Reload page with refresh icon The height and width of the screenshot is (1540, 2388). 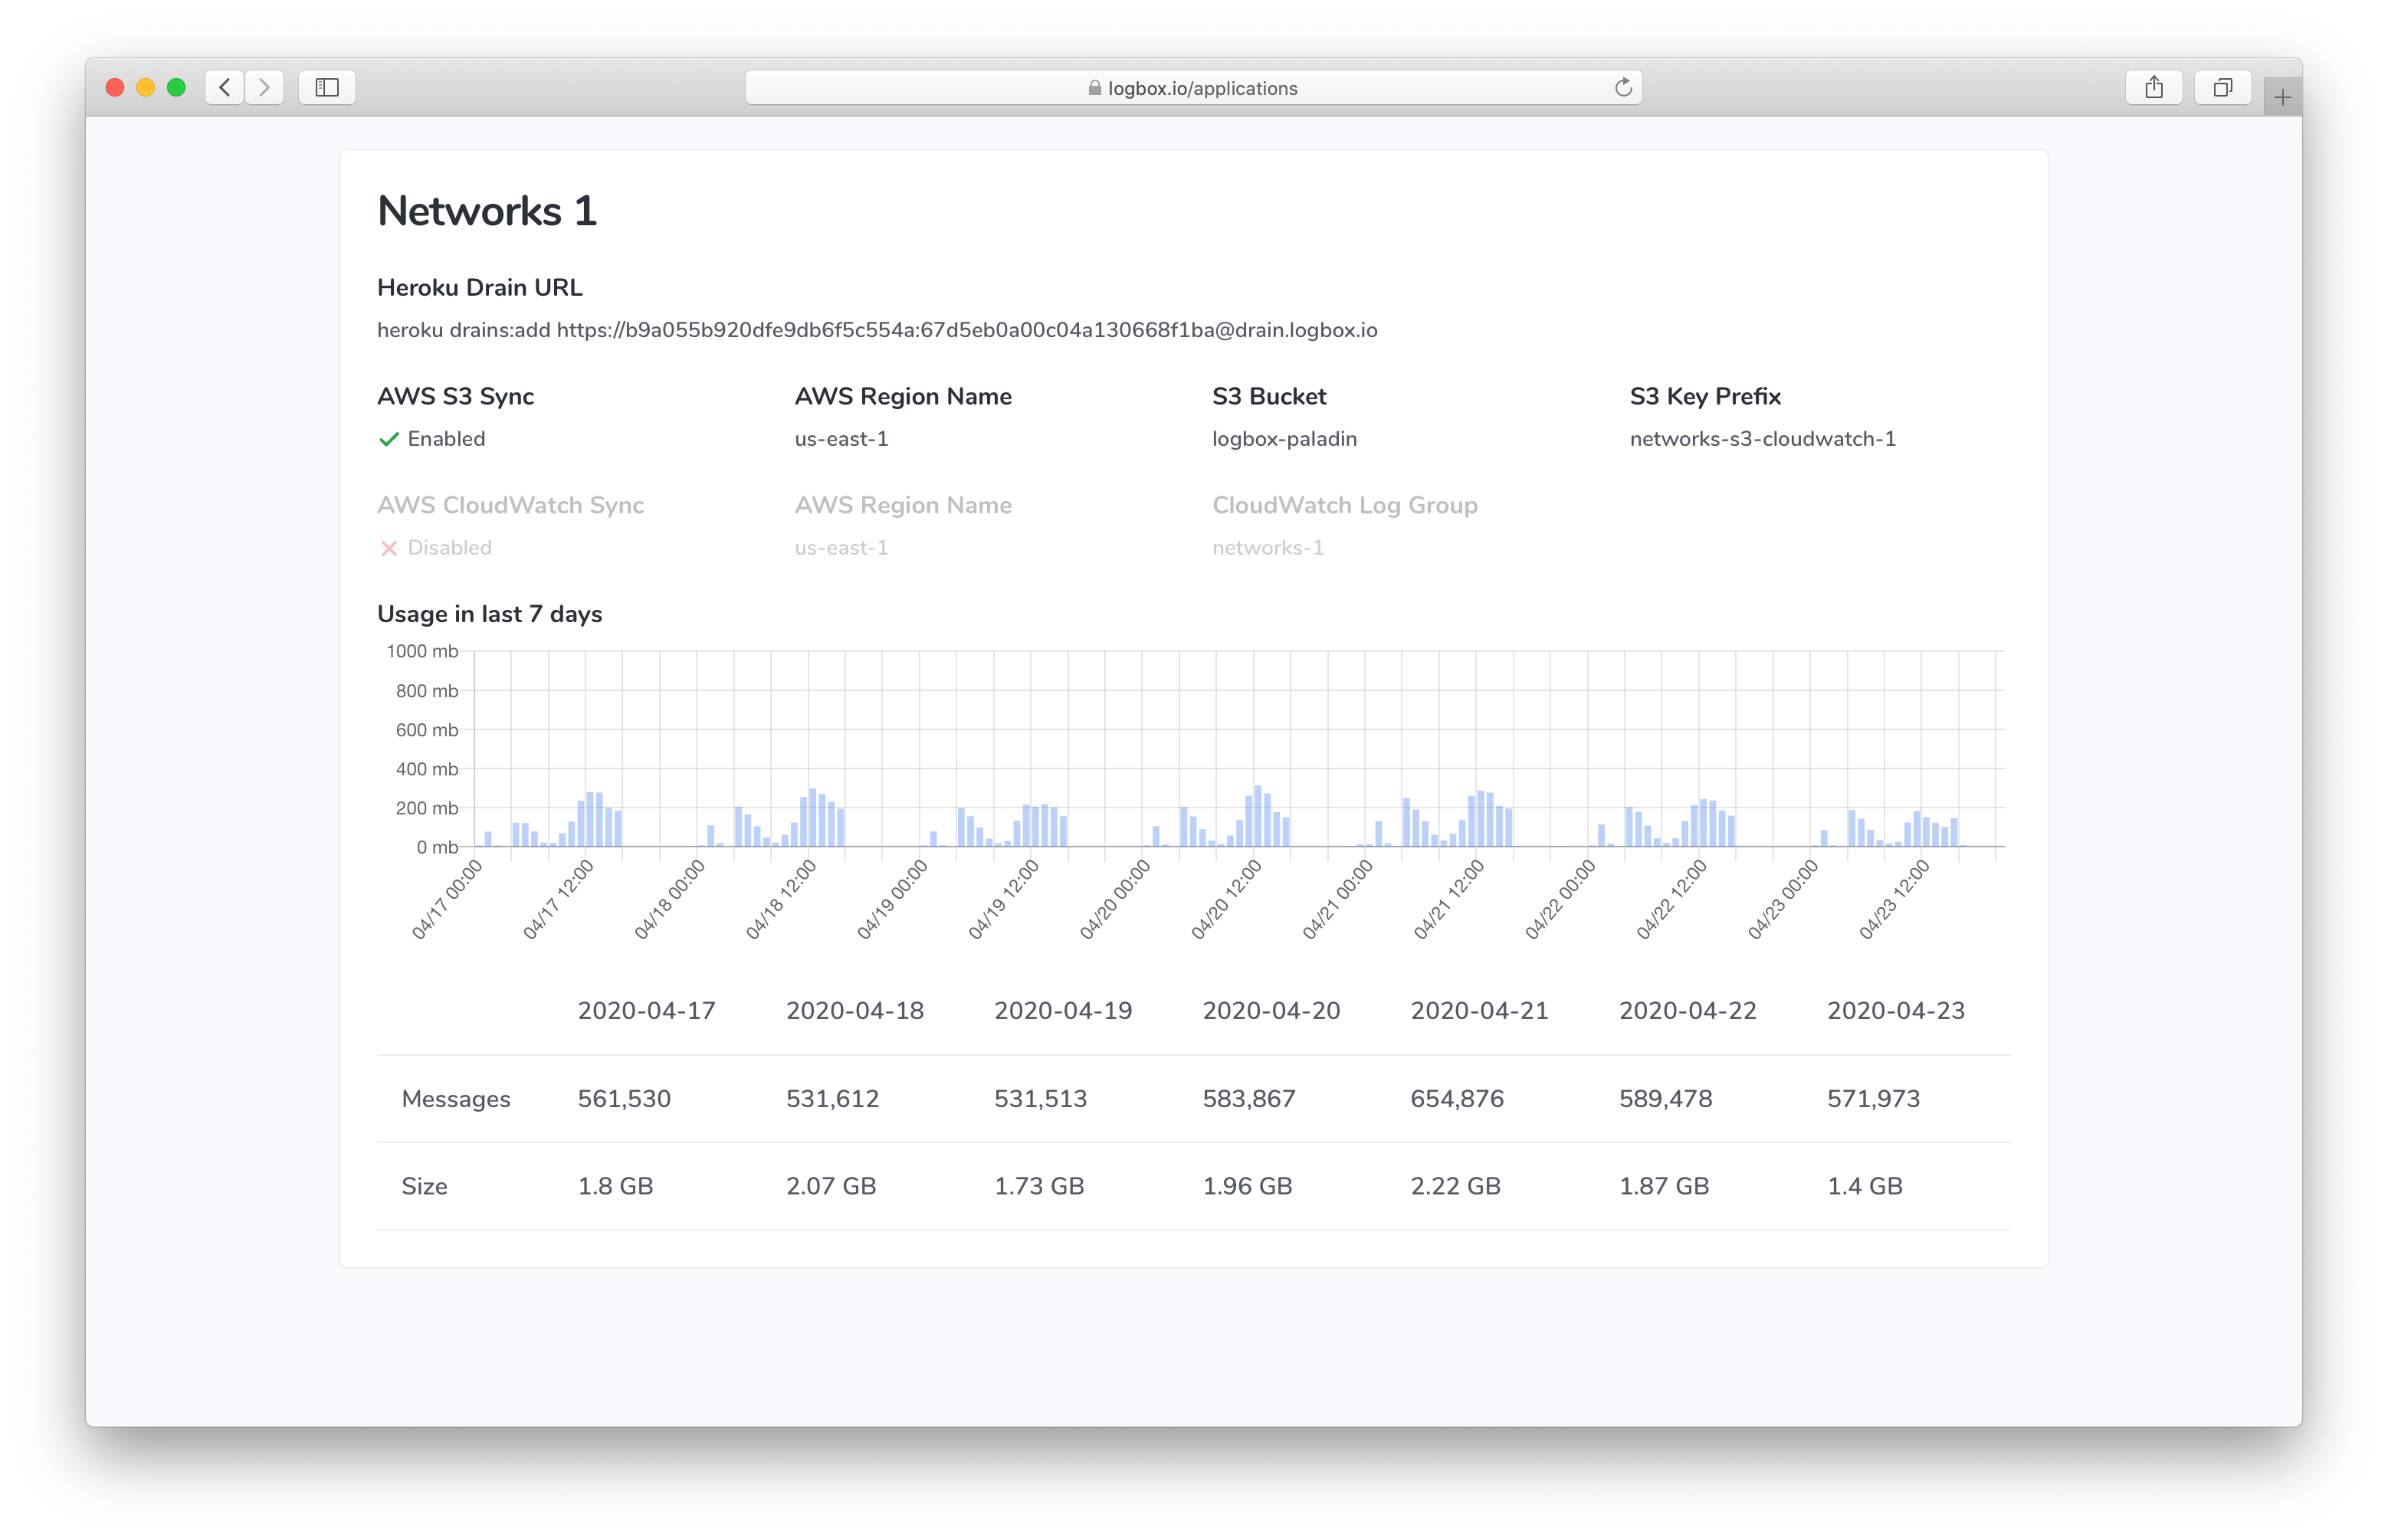click(1623, 88)
